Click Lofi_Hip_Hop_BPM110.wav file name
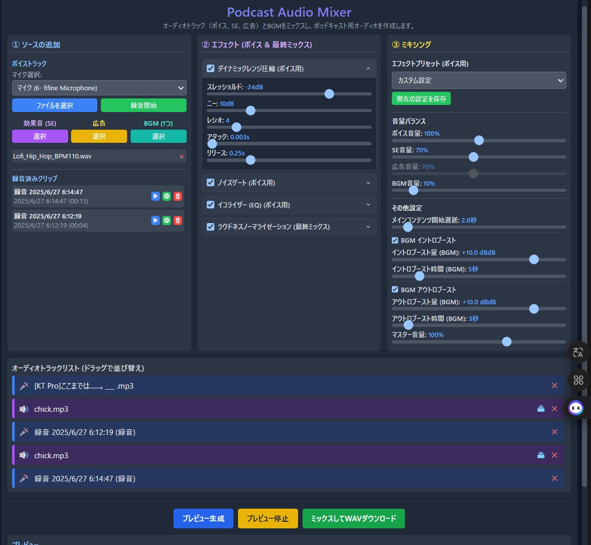This screenshot has height=545, width=591. [52, 156]
